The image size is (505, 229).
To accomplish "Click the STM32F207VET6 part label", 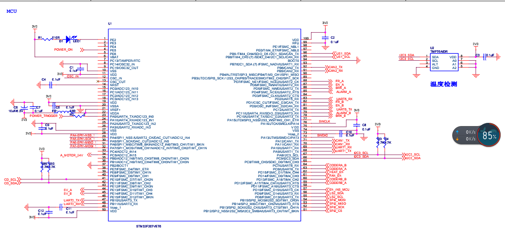I will tap(149, 226).
